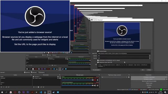Viewport: 168px width, 94px height.
Task: Select the screen capture source row
Action: tap(46, 78)
